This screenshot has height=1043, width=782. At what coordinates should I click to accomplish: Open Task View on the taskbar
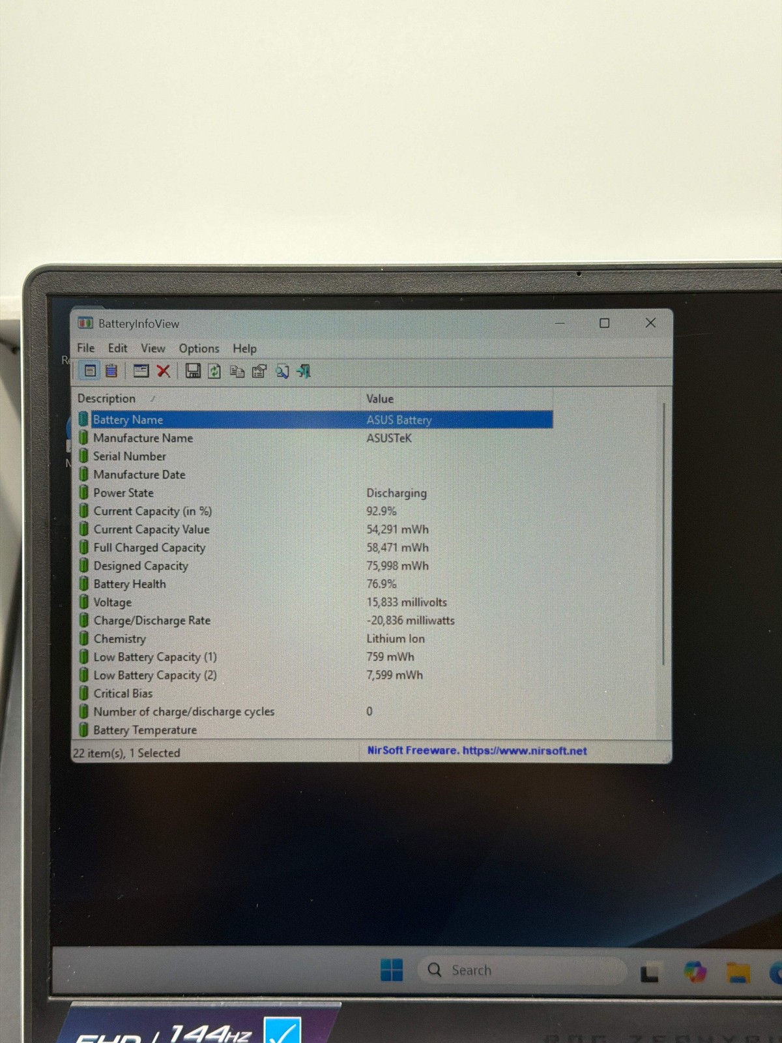coord(650,972)
